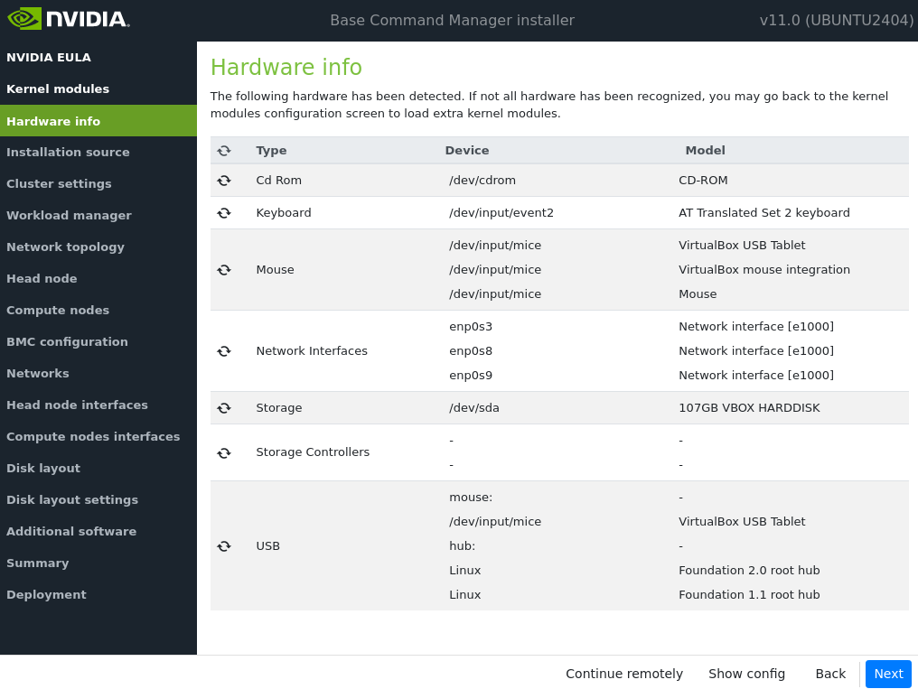Viewport: 918px width, 689px height.
Task: Select the Networks sidebar item
Action: tap(98, 373)
